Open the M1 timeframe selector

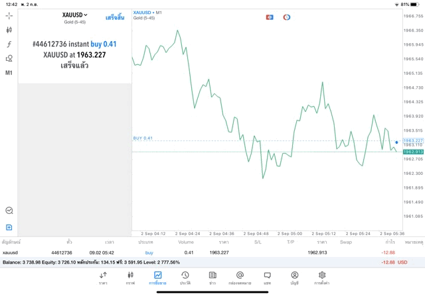click(9, 73)
